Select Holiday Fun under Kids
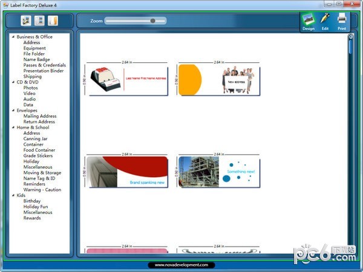363x272 pixels. coord(36,207)
